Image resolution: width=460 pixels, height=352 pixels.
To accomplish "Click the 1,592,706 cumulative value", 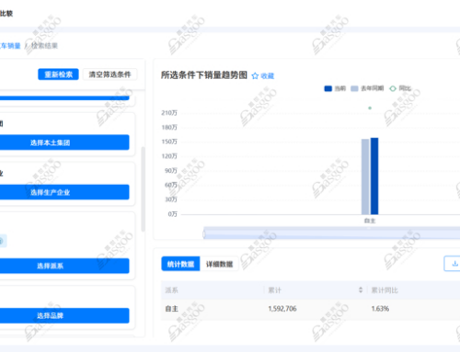I will click(282, 309).
